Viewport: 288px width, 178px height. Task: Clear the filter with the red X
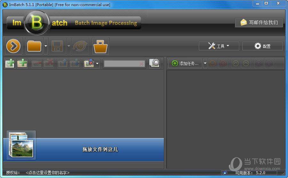click(141, 64)
